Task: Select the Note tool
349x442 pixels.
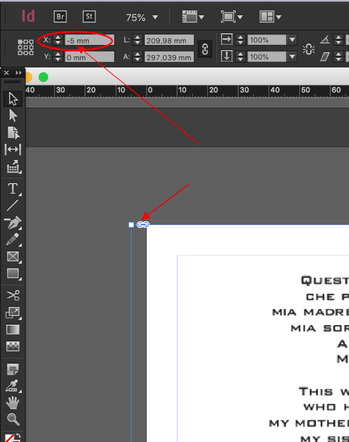Action: (x=13, y=369)
